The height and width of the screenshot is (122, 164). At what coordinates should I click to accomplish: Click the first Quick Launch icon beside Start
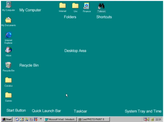coord(17,120)
